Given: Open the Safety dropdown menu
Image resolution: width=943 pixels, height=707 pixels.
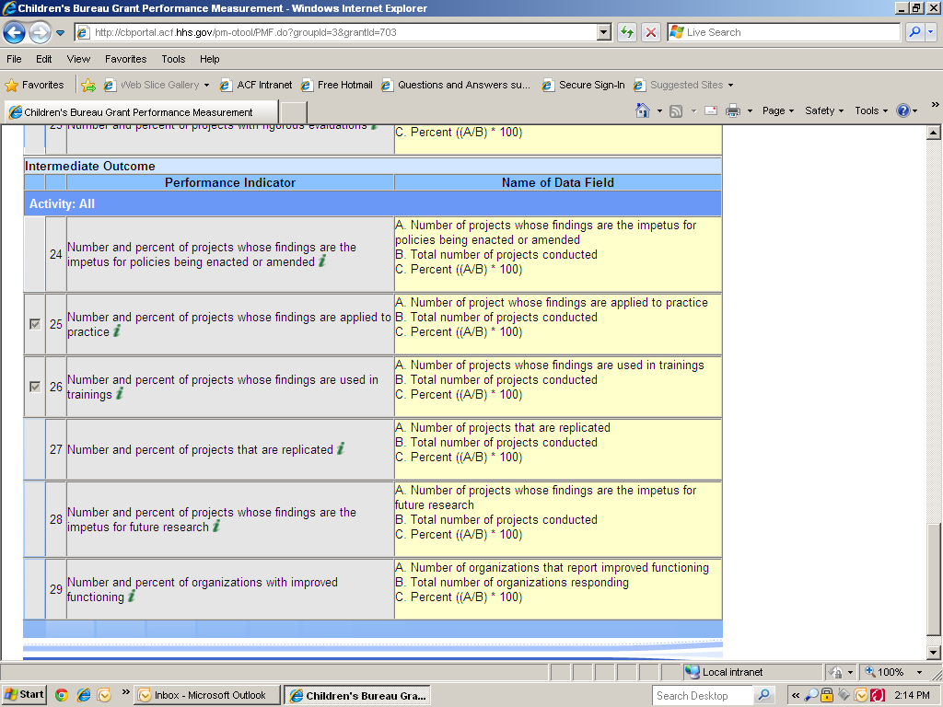Looking at the screenshot, I should click(824, 110).
